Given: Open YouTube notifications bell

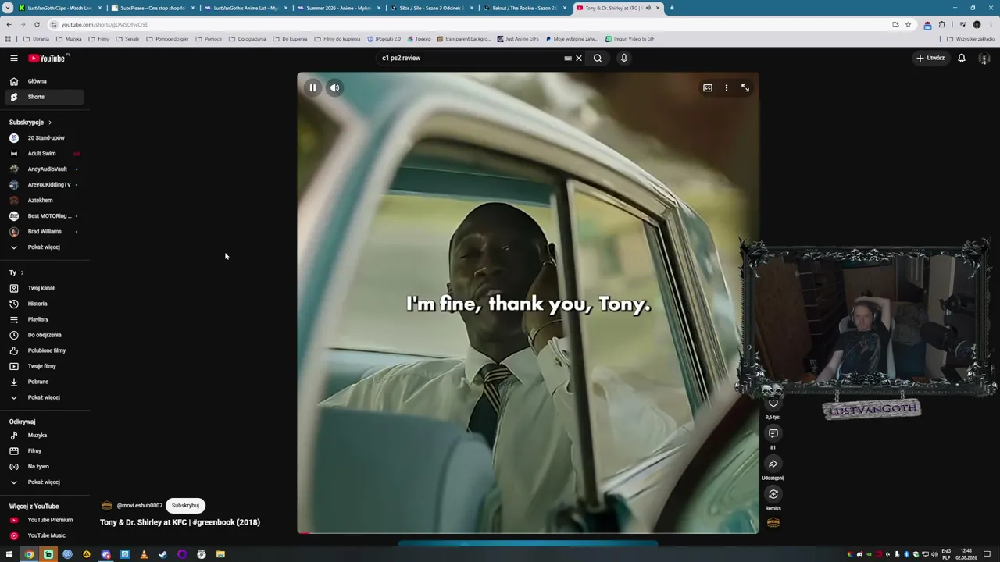Looking at the screenshot, I should pos(962,58).
